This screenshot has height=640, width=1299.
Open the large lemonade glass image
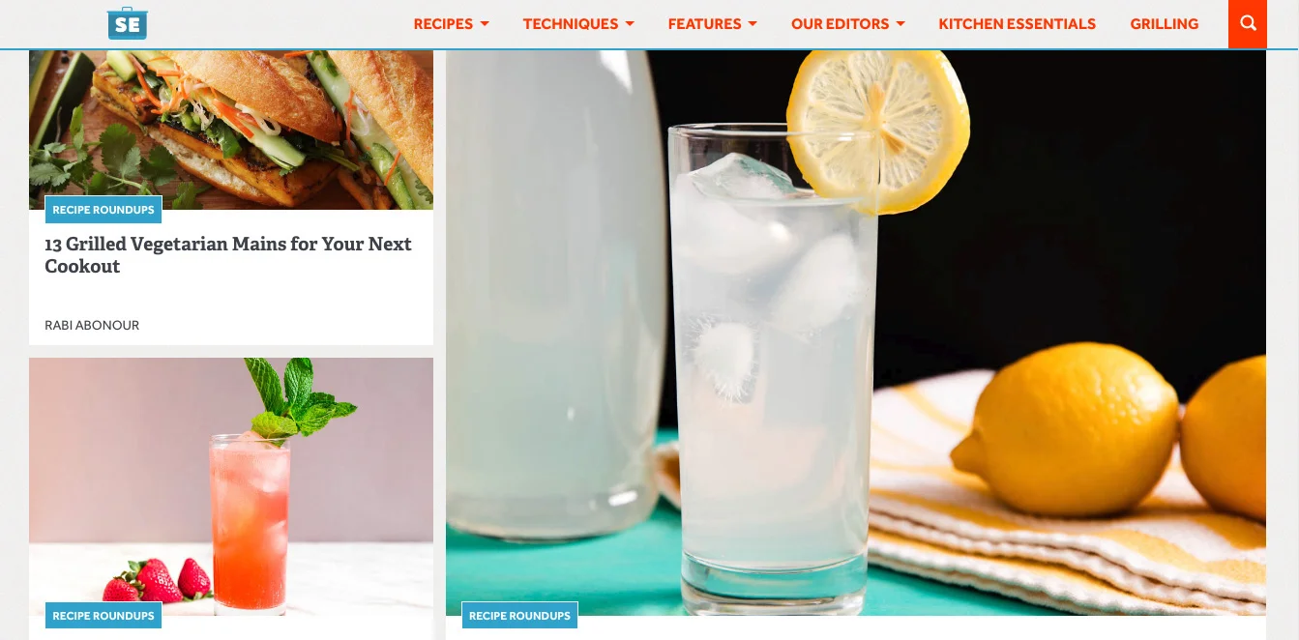pos(856,333)
